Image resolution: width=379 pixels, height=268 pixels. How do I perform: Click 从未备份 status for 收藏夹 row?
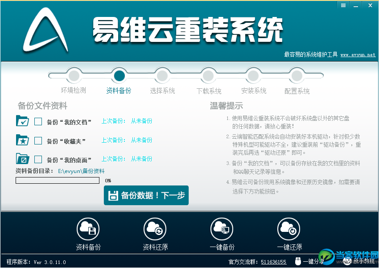pos(142,140)
